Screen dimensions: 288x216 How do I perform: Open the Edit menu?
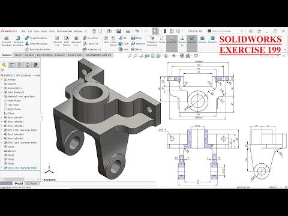[x=30, y=31]
